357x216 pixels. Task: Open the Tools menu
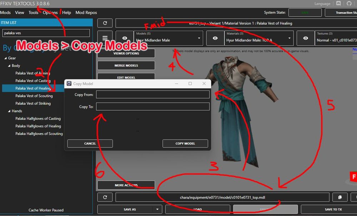pyautogui.click(x=34, y=12)
